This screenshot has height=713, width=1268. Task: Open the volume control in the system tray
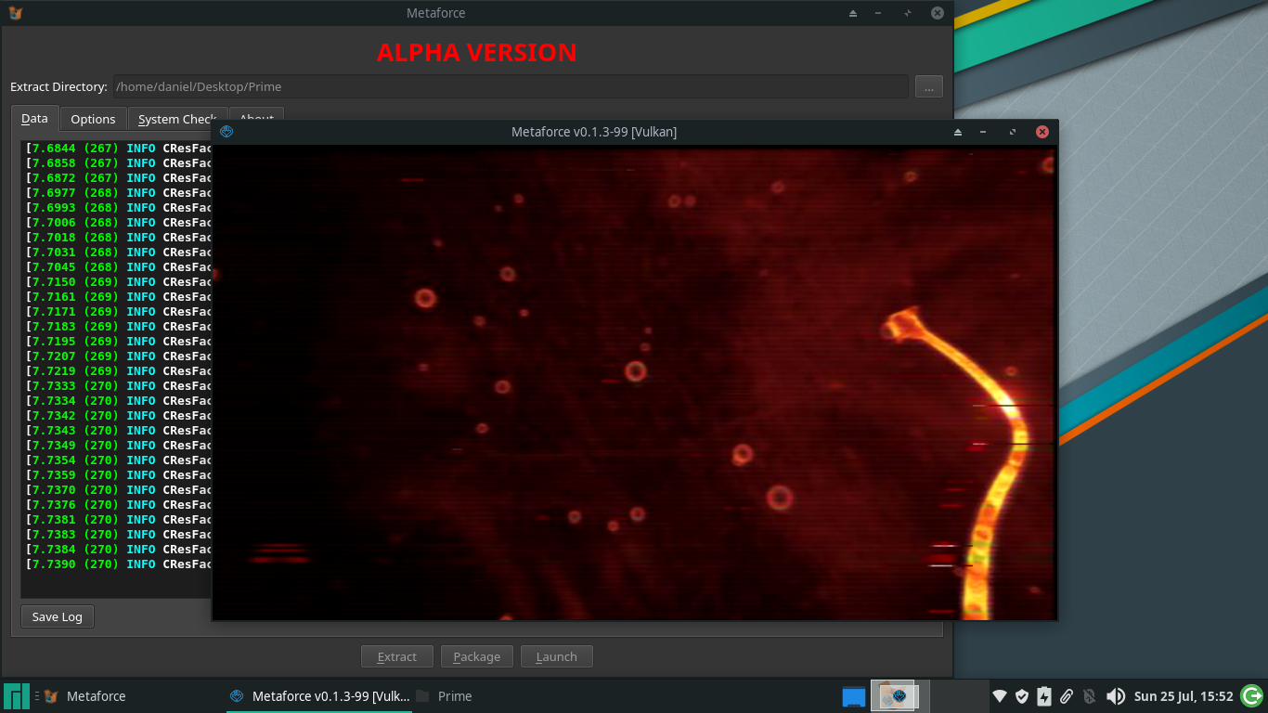click(1117, 696)
